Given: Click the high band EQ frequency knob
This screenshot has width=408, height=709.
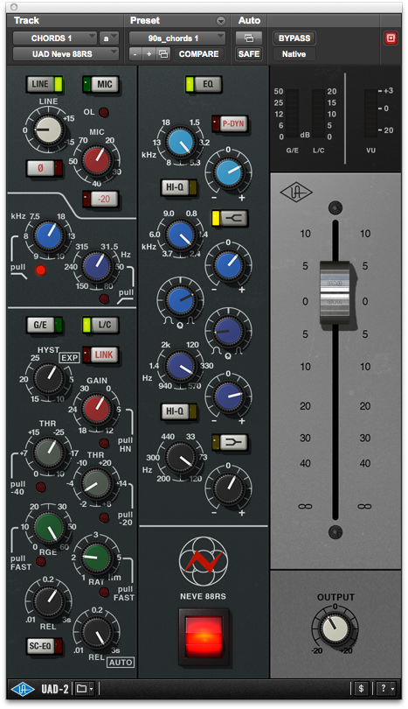Looking at the screenshot, I should click(181, 143).
